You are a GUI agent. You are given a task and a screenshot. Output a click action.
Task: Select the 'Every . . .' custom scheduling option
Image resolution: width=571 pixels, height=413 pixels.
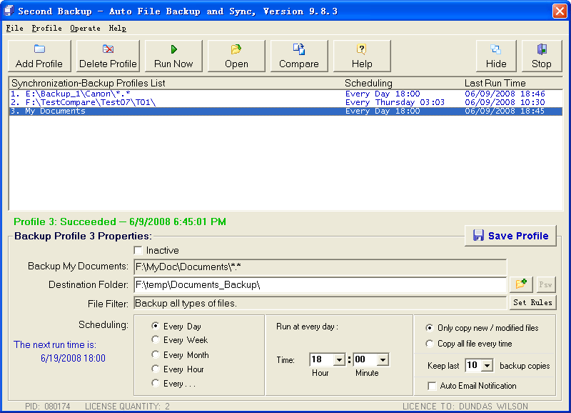coord(156,383)
